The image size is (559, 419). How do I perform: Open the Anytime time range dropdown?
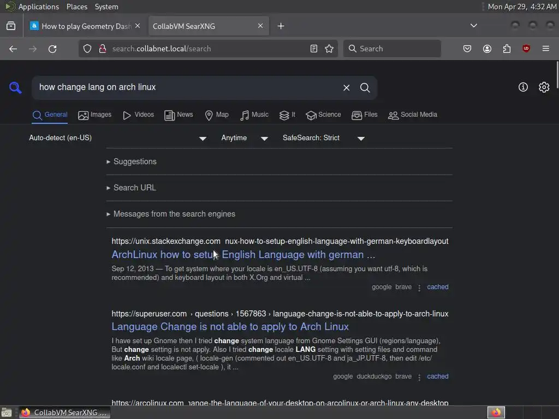245,138
